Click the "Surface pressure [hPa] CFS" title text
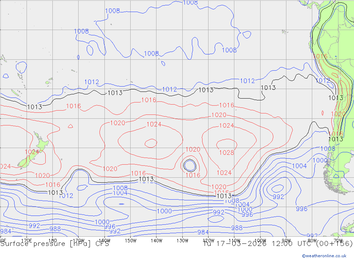Viewport: 354px width, 259px height. 55,244
